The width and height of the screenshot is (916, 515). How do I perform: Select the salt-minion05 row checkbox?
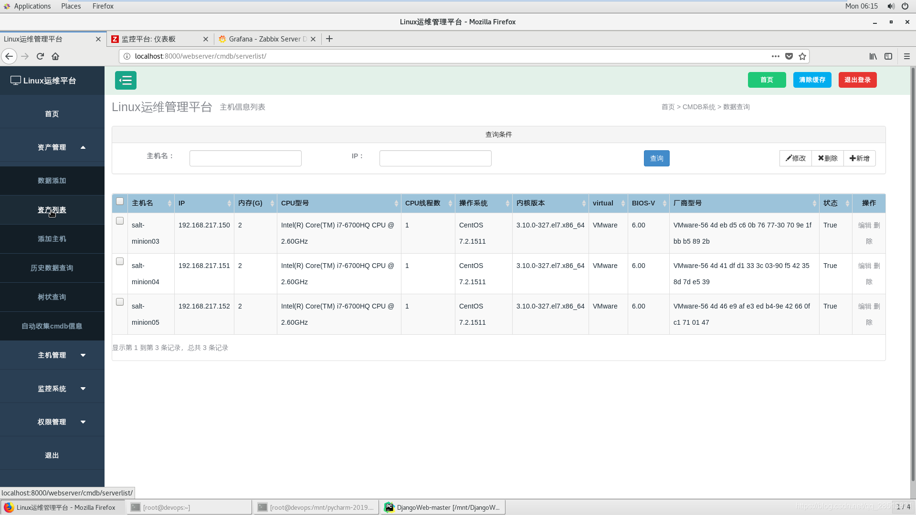(x=120, y=302)
